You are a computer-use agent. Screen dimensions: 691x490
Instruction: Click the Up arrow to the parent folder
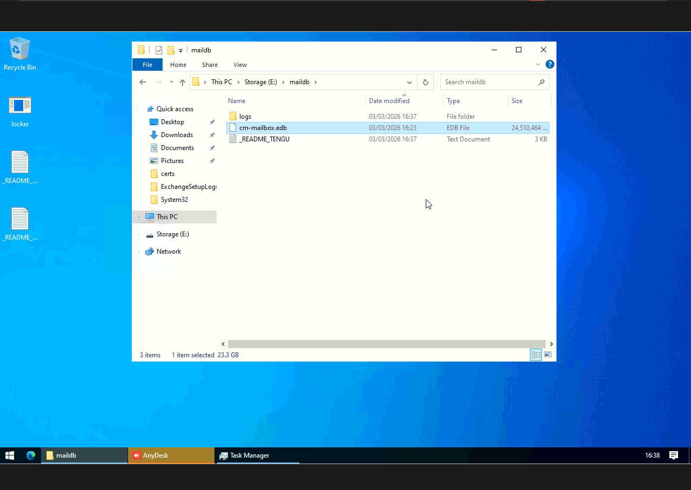pos(183,82)
